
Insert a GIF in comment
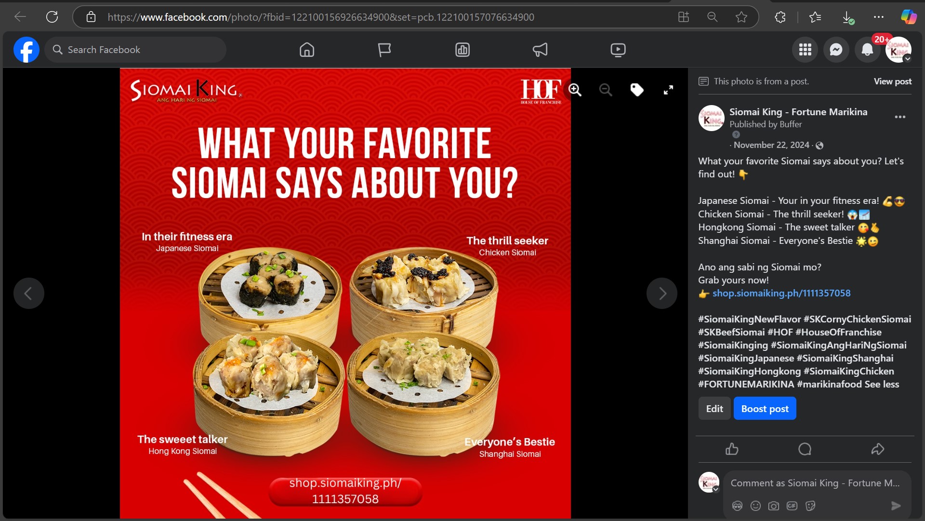(x=792, y=506)
